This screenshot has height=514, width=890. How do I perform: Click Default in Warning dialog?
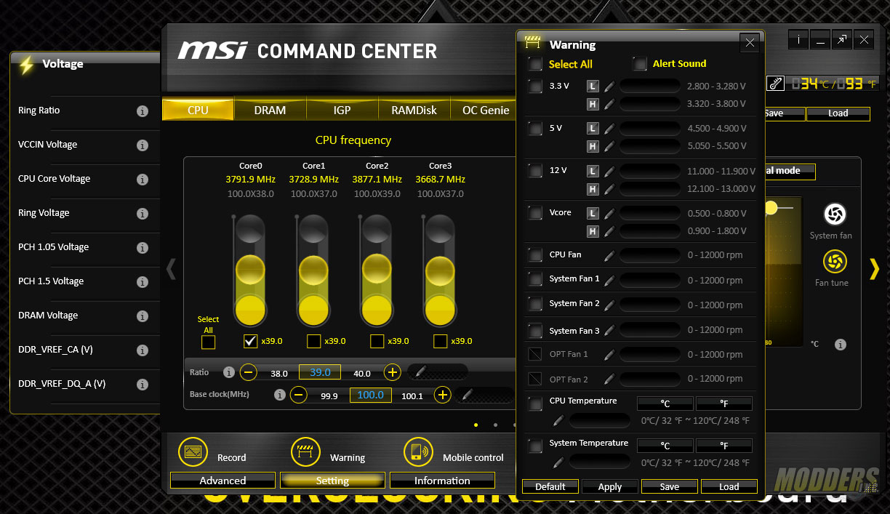[550, 486]
